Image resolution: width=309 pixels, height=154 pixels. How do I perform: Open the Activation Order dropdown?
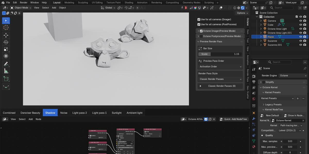point(220,66)
